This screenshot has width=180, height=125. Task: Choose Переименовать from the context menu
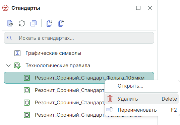142,110
